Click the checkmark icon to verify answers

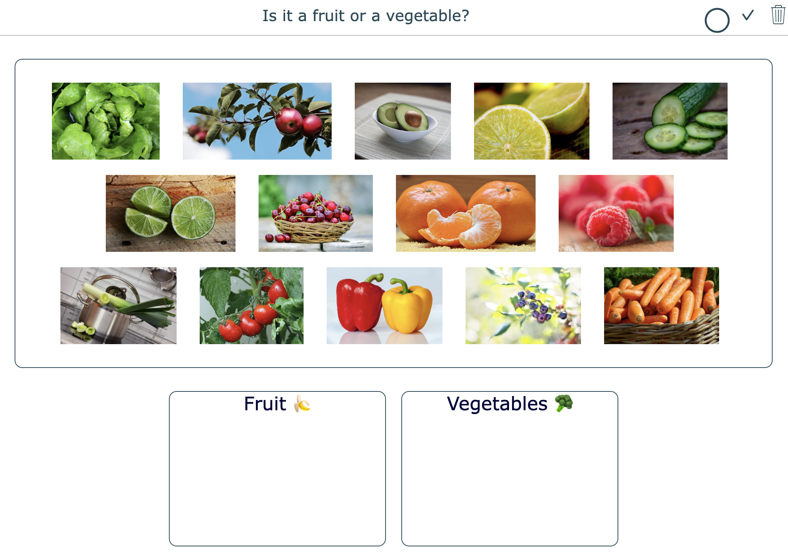748,16
